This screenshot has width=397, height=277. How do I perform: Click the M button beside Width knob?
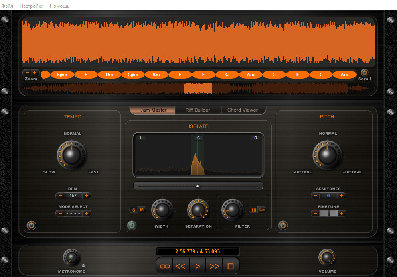(142, 210)
